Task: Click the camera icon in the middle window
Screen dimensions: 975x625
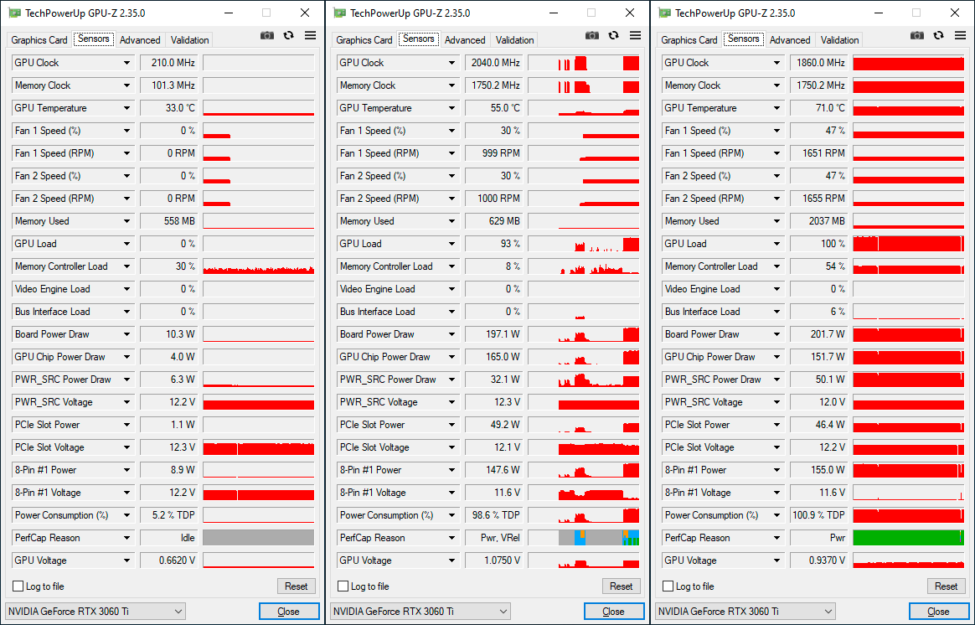Action: coord(592,35)
